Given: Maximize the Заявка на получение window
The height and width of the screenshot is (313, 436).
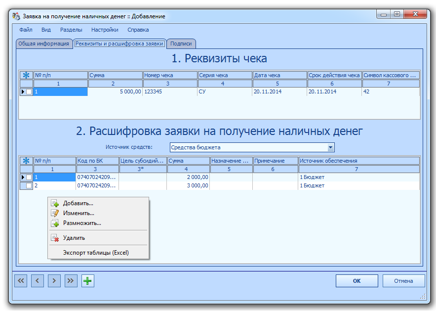Looking at the screenshot, I should click(x=397, y=14).
